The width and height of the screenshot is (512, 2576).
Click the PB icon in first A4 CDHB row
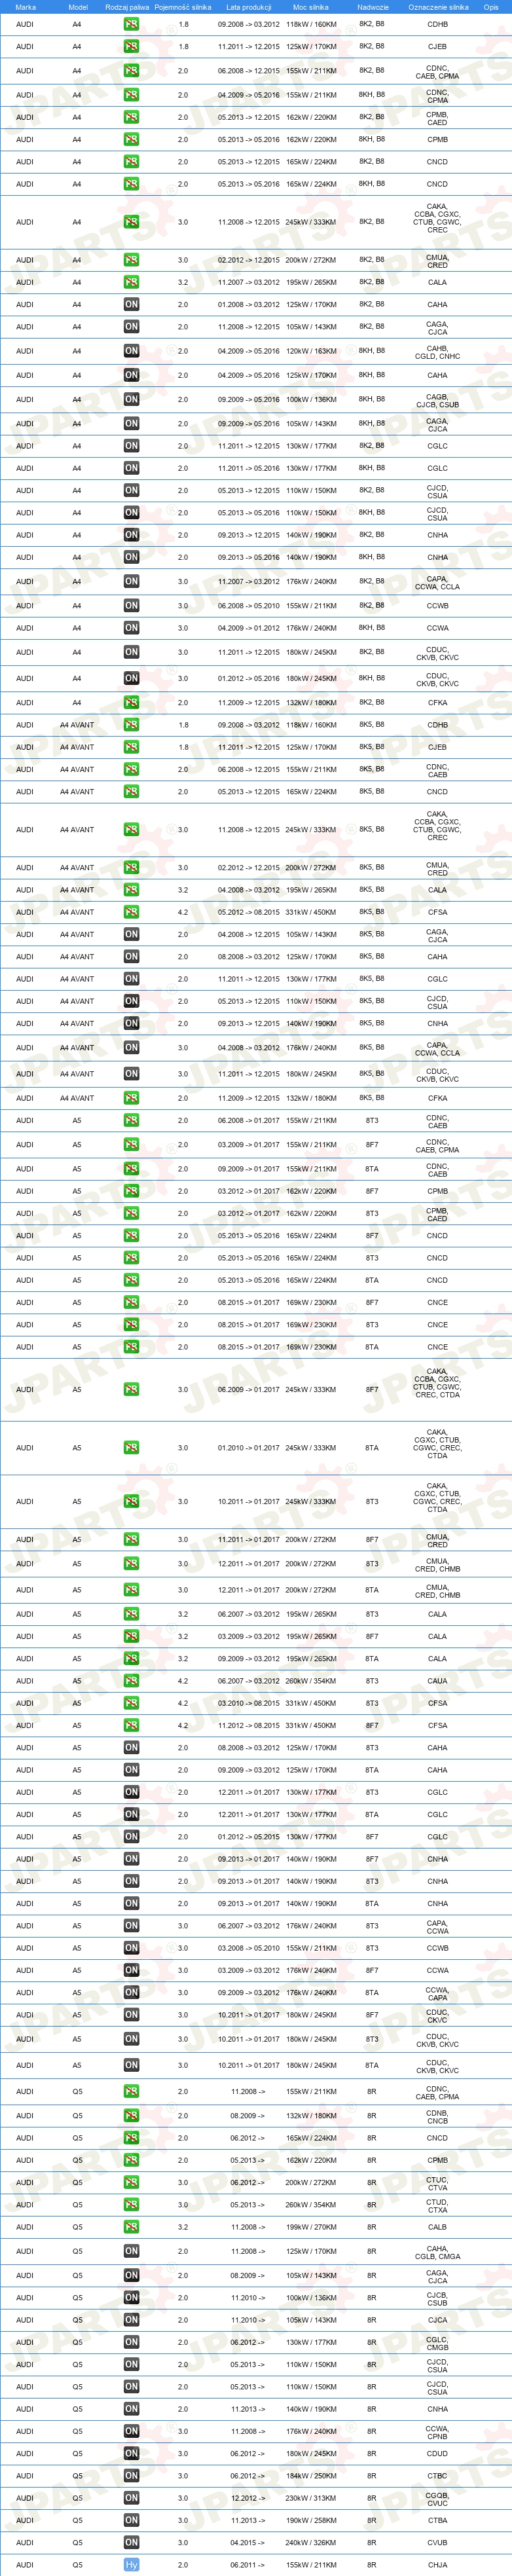click(131, 24)
